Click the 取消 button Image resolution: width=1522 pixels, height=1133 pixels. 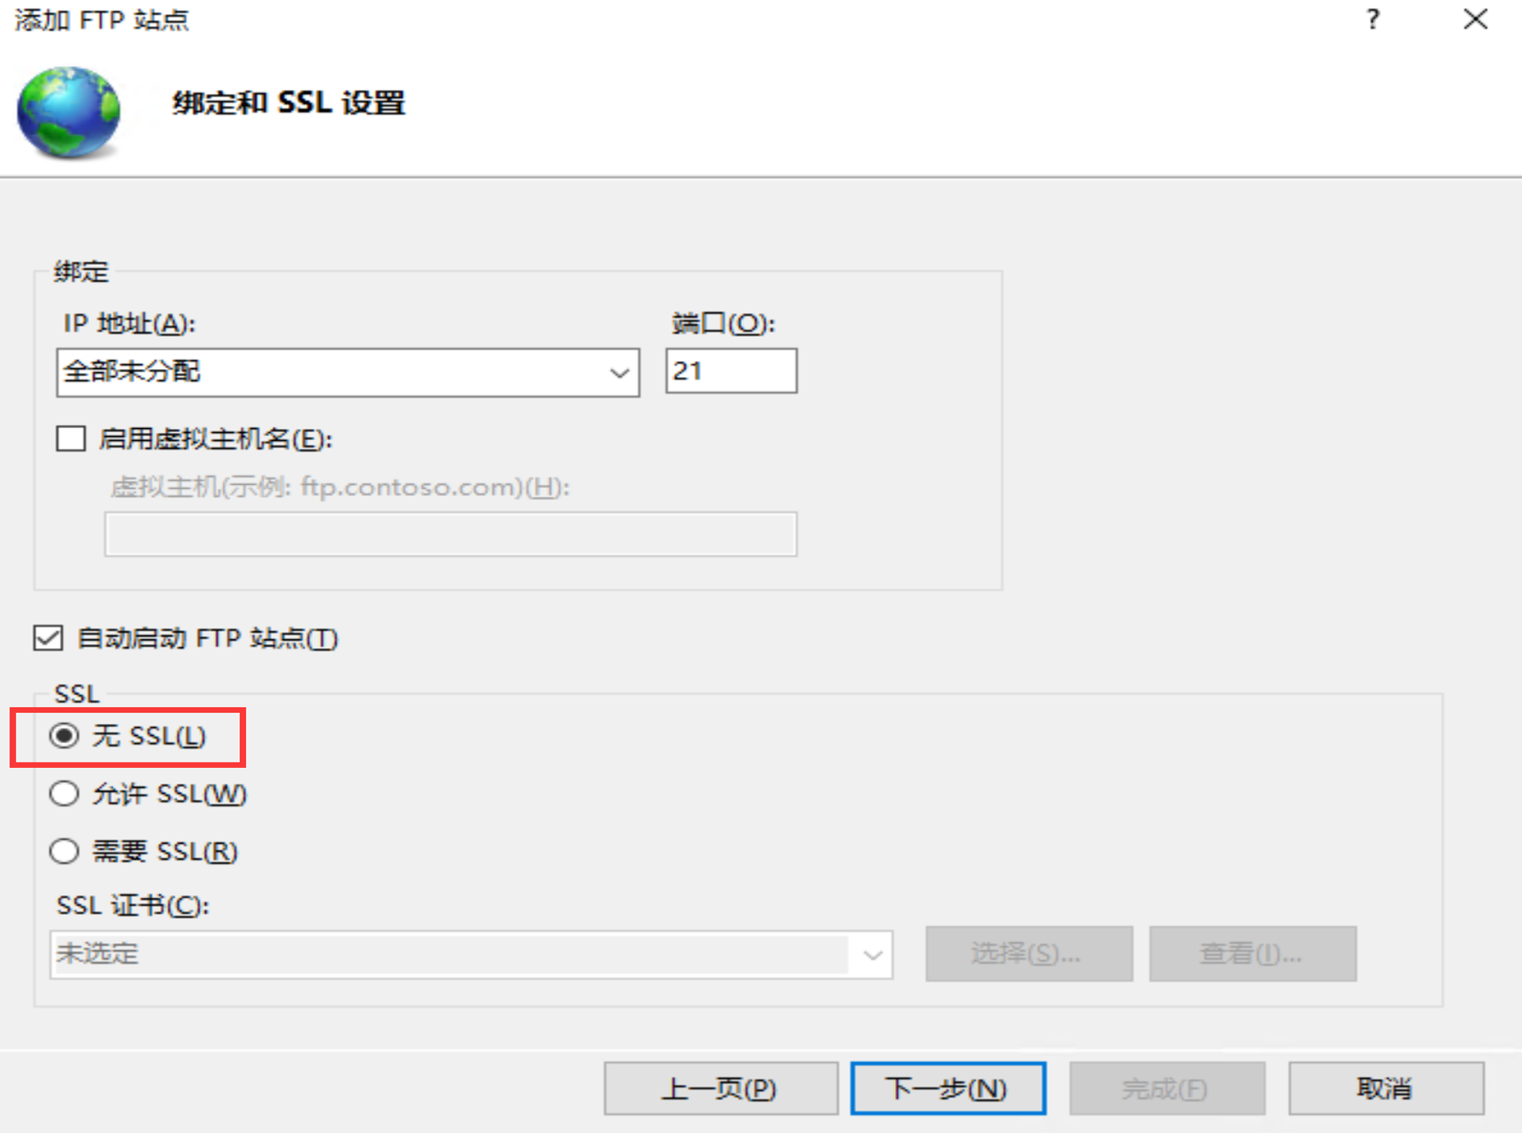pyautogui.click(x=1386, y=1088)
